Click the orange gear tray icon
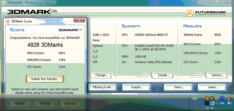Viewport: 234px width, 111px height. [207, 98]
